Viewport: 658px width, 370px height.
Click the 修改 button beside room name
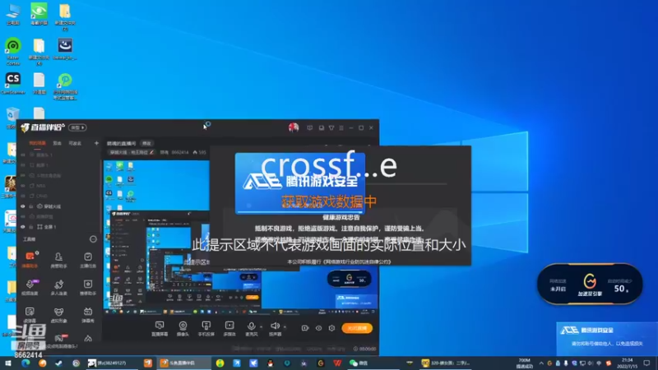pos(146,143)
